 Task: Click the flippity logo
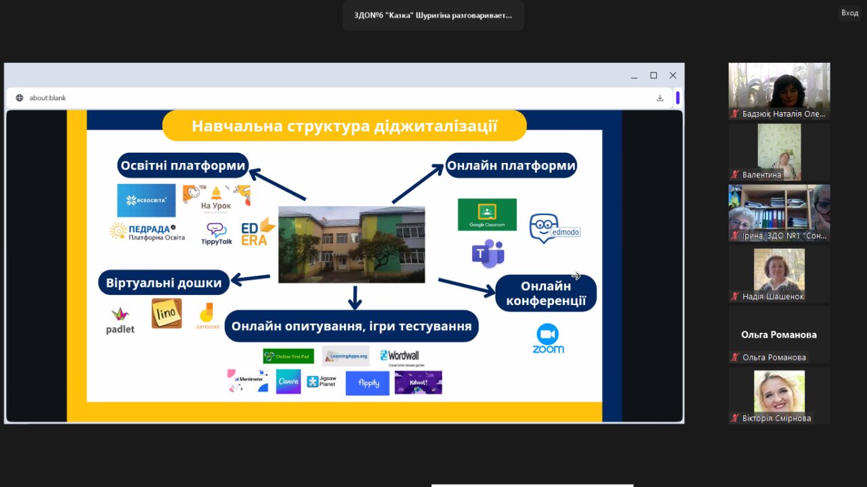click(368, 383)
